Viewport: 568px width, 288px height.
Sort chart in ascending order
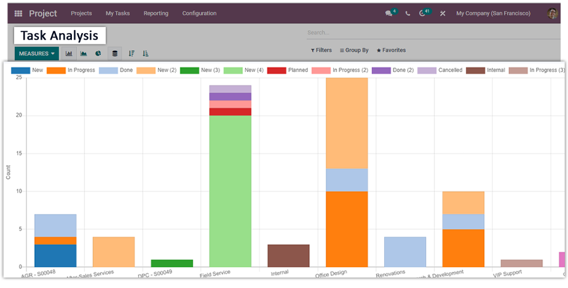point(146,54)
